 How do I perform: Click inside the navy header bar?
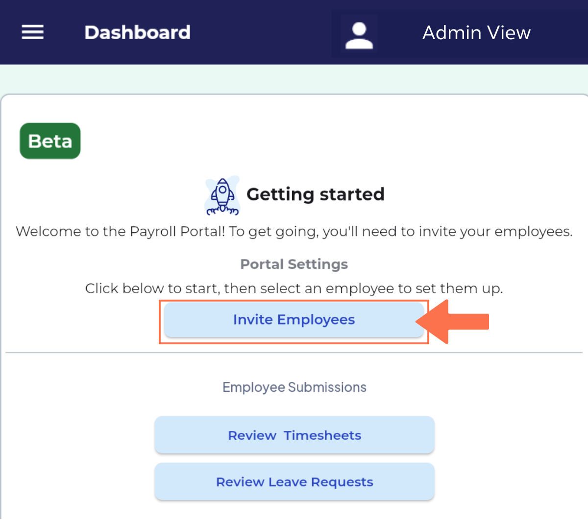click(x=245, y=32)
